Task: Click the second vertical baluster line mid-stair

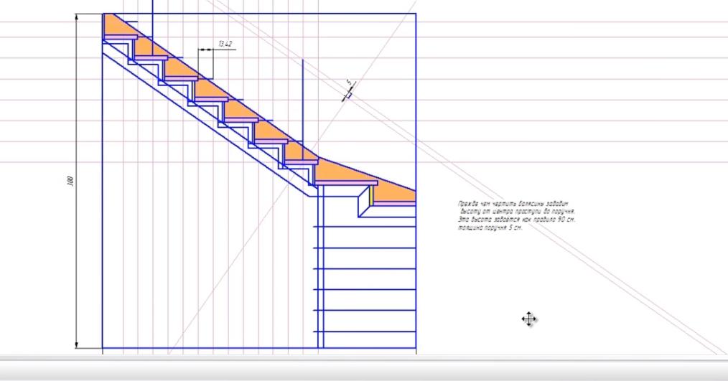Action: [x=303, y=100]
